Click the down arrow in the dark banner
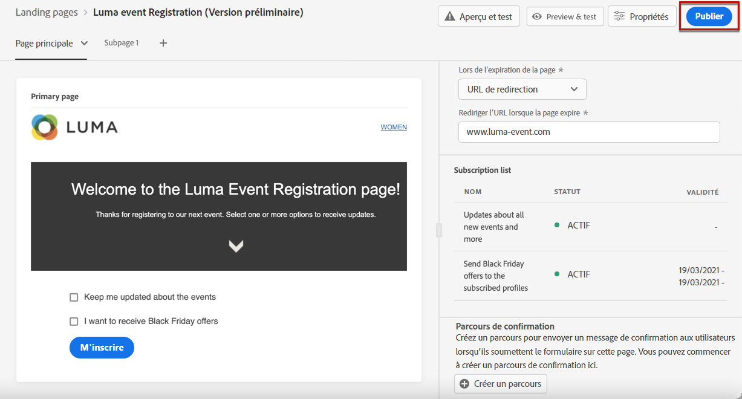Viewport: 742px width, 399px height. point(236,245)
